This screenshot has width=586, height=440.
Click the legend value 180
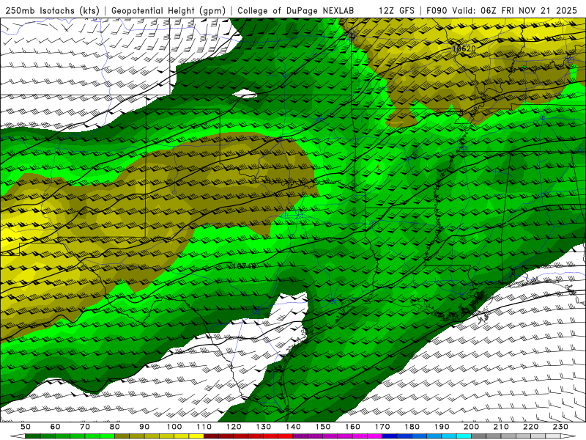click(x=412, y=427)
